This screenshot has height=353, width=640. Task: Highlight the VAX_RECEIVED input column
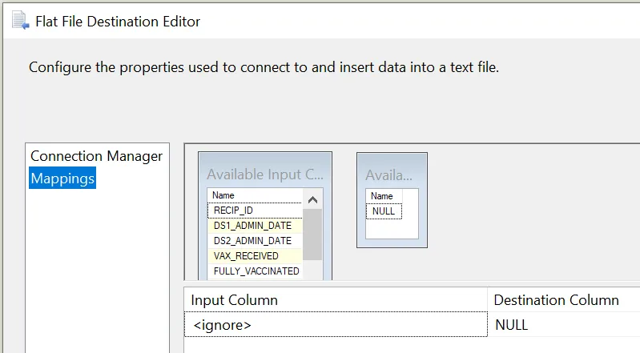click(x=246, y=256)
